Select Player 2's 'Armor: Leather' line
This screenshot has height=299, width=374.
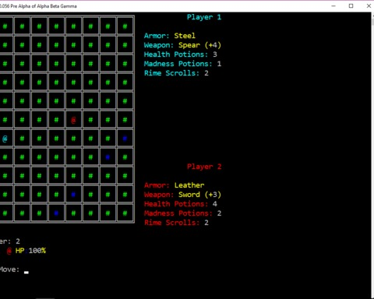pos(175,185)
